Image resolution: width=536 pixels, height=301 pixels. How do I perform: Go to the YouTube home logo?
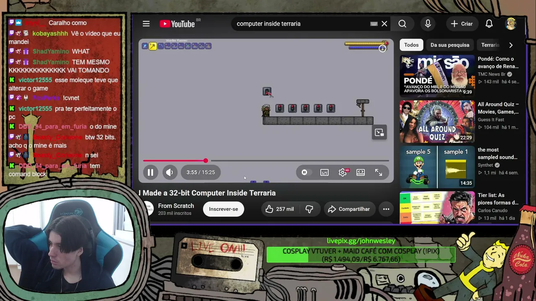point(177,24)
